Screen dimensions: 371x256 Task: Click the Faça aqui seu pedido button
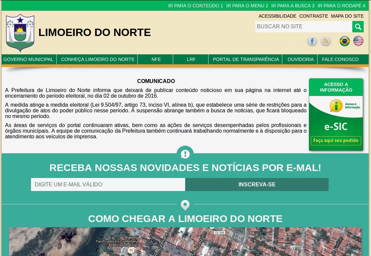tap(336, 141)
